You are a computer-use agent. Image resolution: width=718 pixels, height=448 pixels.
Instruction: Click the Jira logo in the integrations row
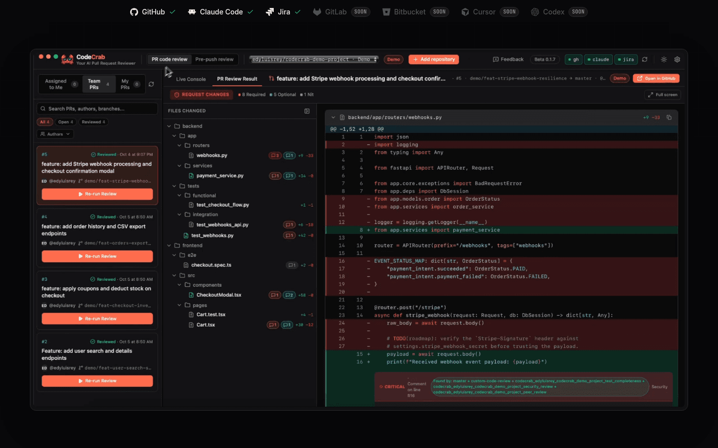(270, 12)
